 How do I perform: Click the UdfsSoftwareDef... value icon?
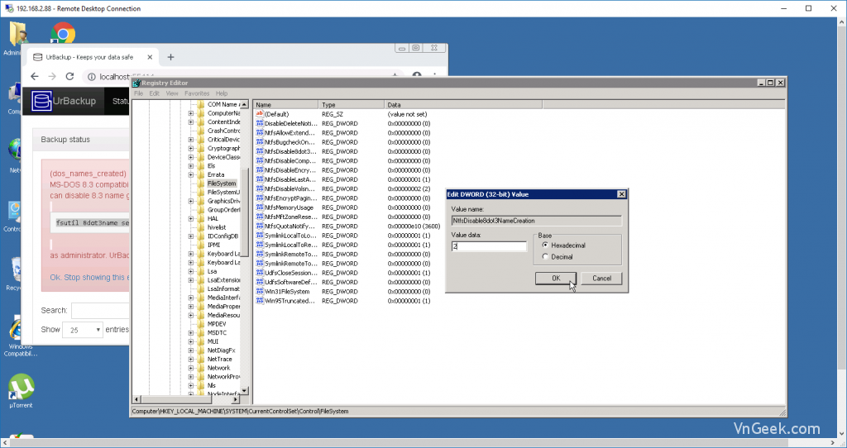[259, 283]
